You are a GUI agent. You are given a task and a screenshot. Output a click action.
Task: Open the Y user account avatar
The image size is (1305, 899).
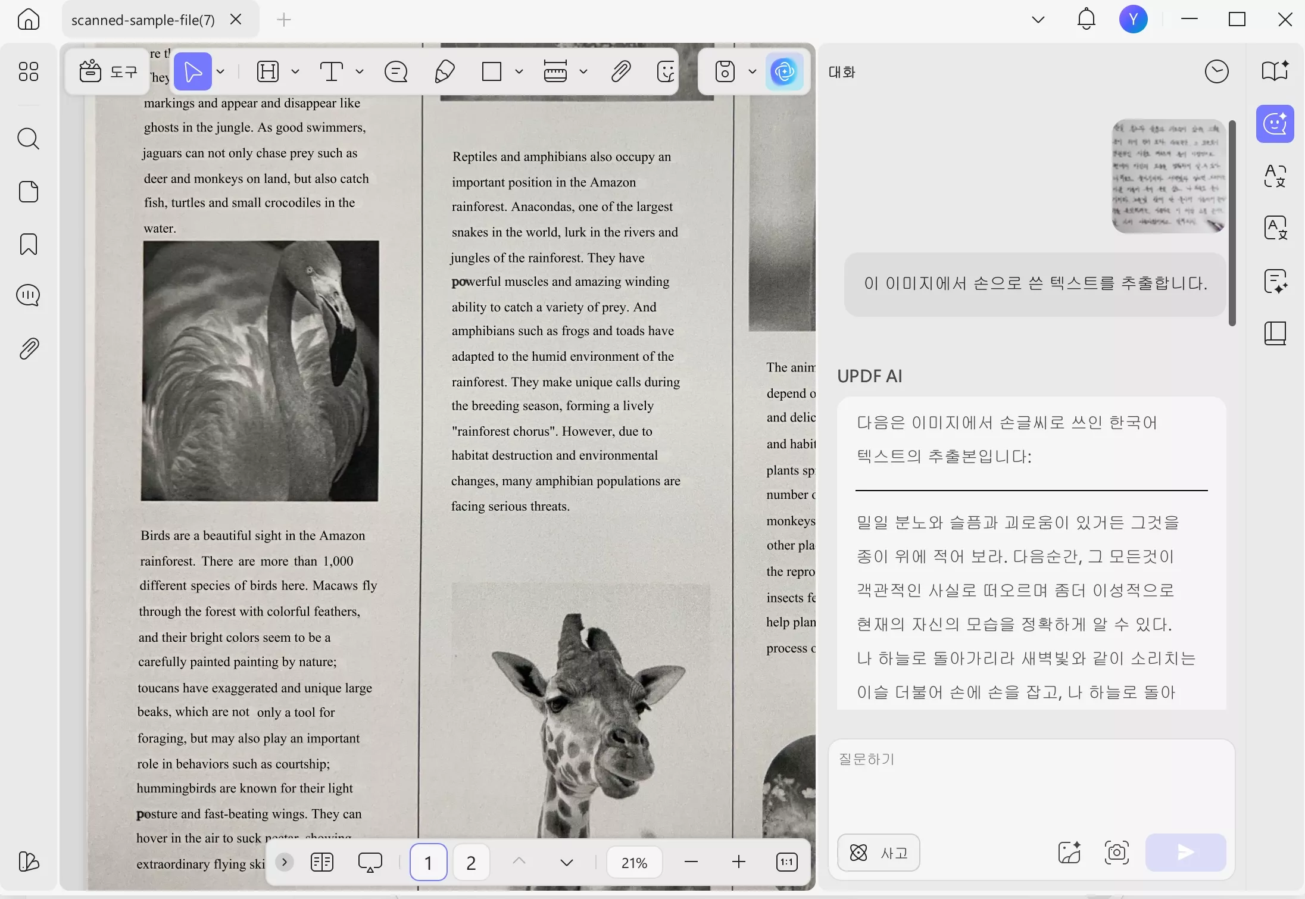[x=1134, y=19]
